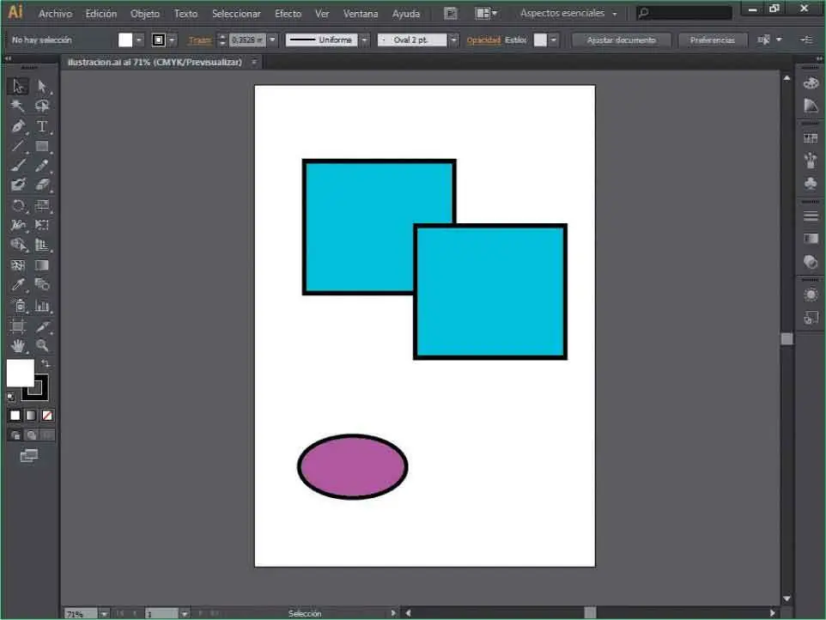Set paint mode to Gradient
This screenshot has width=826, height=620.
click(31, 416)
